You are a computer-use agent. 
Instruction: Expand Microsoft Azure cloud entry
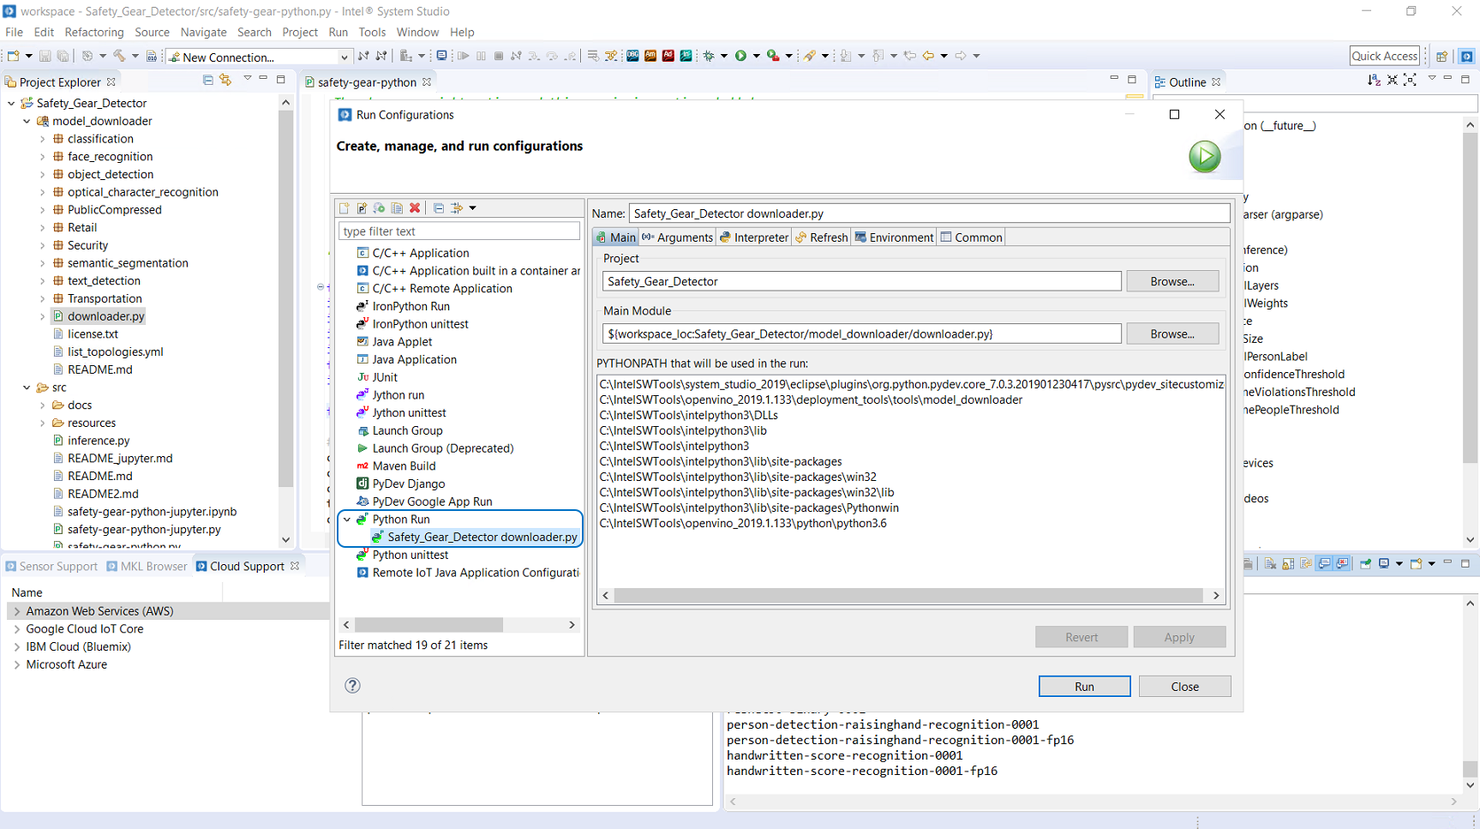coord(17,664)
